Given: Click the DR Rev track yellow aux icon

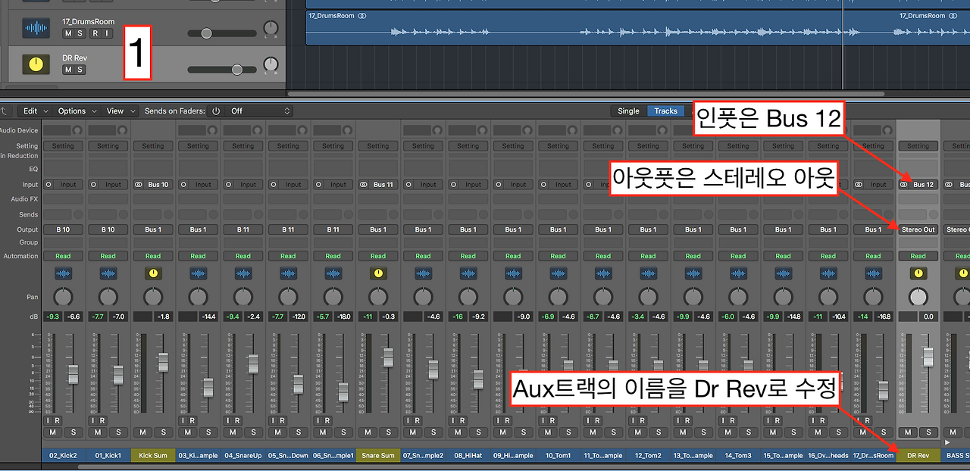Looking at the screenshot, I should 36,64.
